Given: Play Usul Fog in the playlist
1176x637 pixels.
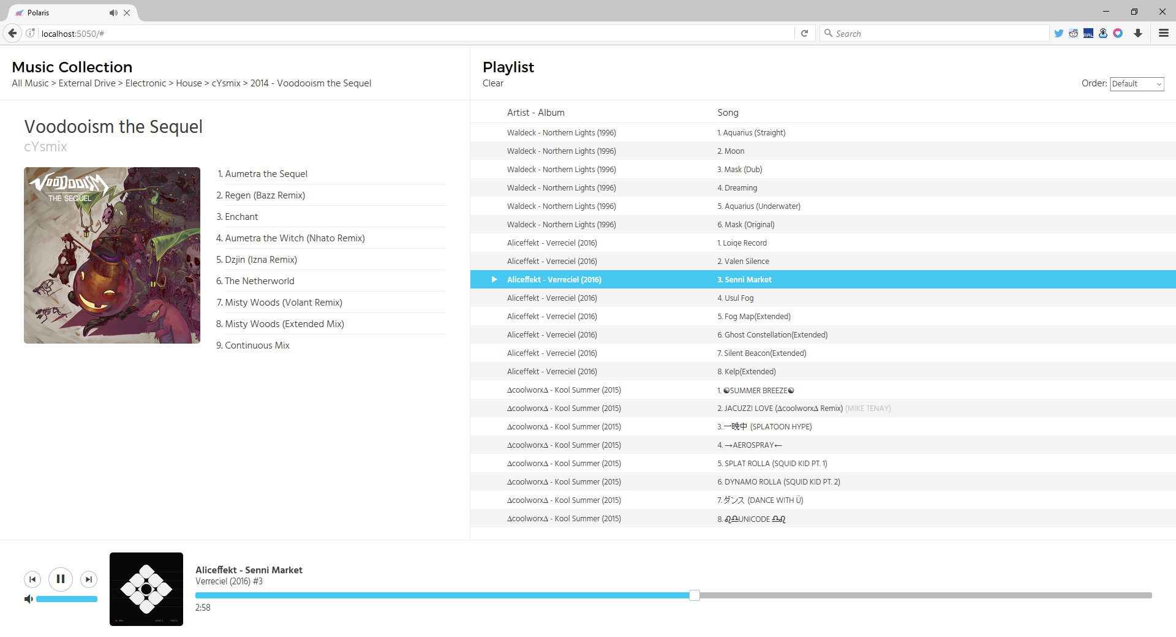Looking at the screenshot, I should click(823, 298).
